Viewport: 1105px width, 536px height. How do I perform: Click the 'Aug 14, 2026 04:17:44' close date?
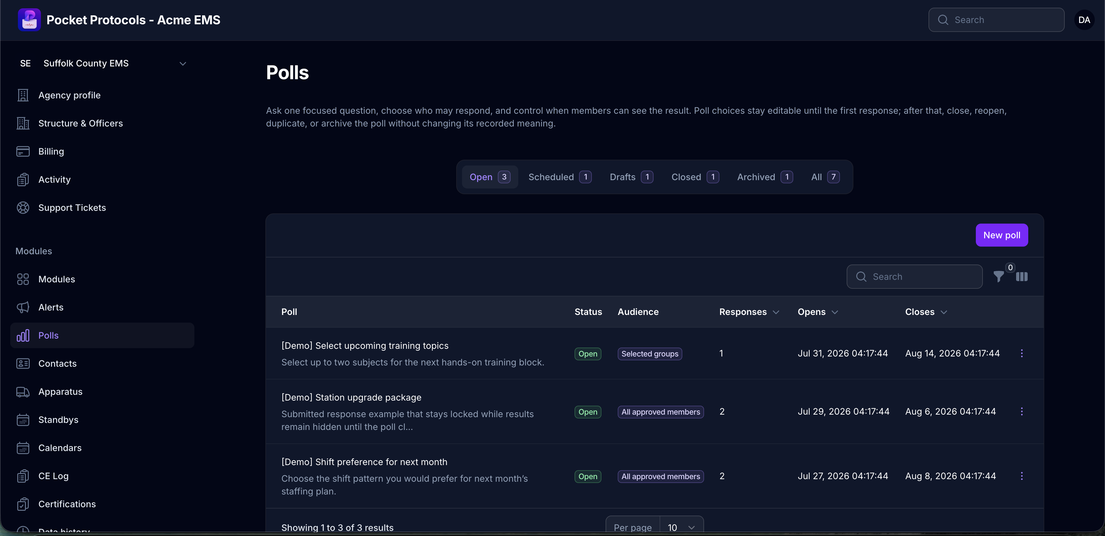[x=952, y=354]
